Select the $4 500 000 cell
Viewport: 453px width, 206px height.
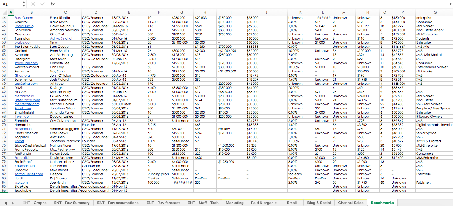(182, 109)
